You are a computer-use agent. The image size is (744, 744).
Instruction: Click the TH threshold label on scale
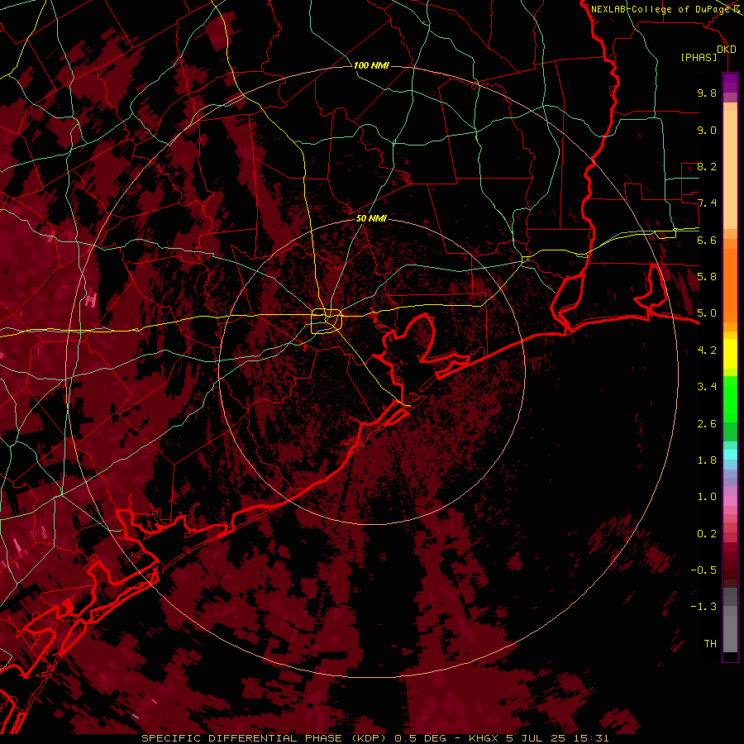tap(710, 644)
